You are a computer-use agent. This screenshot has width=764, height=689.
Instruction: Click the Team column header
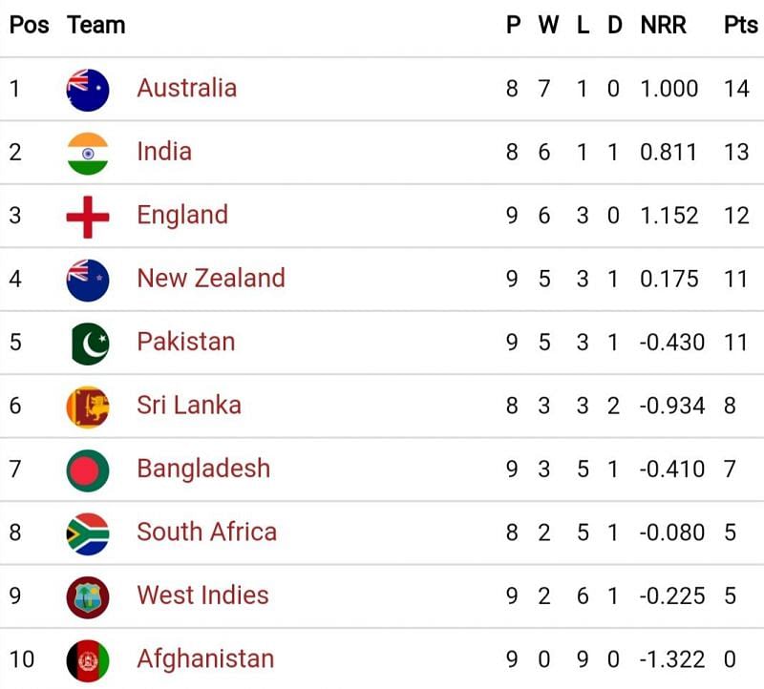click(96, 25)
